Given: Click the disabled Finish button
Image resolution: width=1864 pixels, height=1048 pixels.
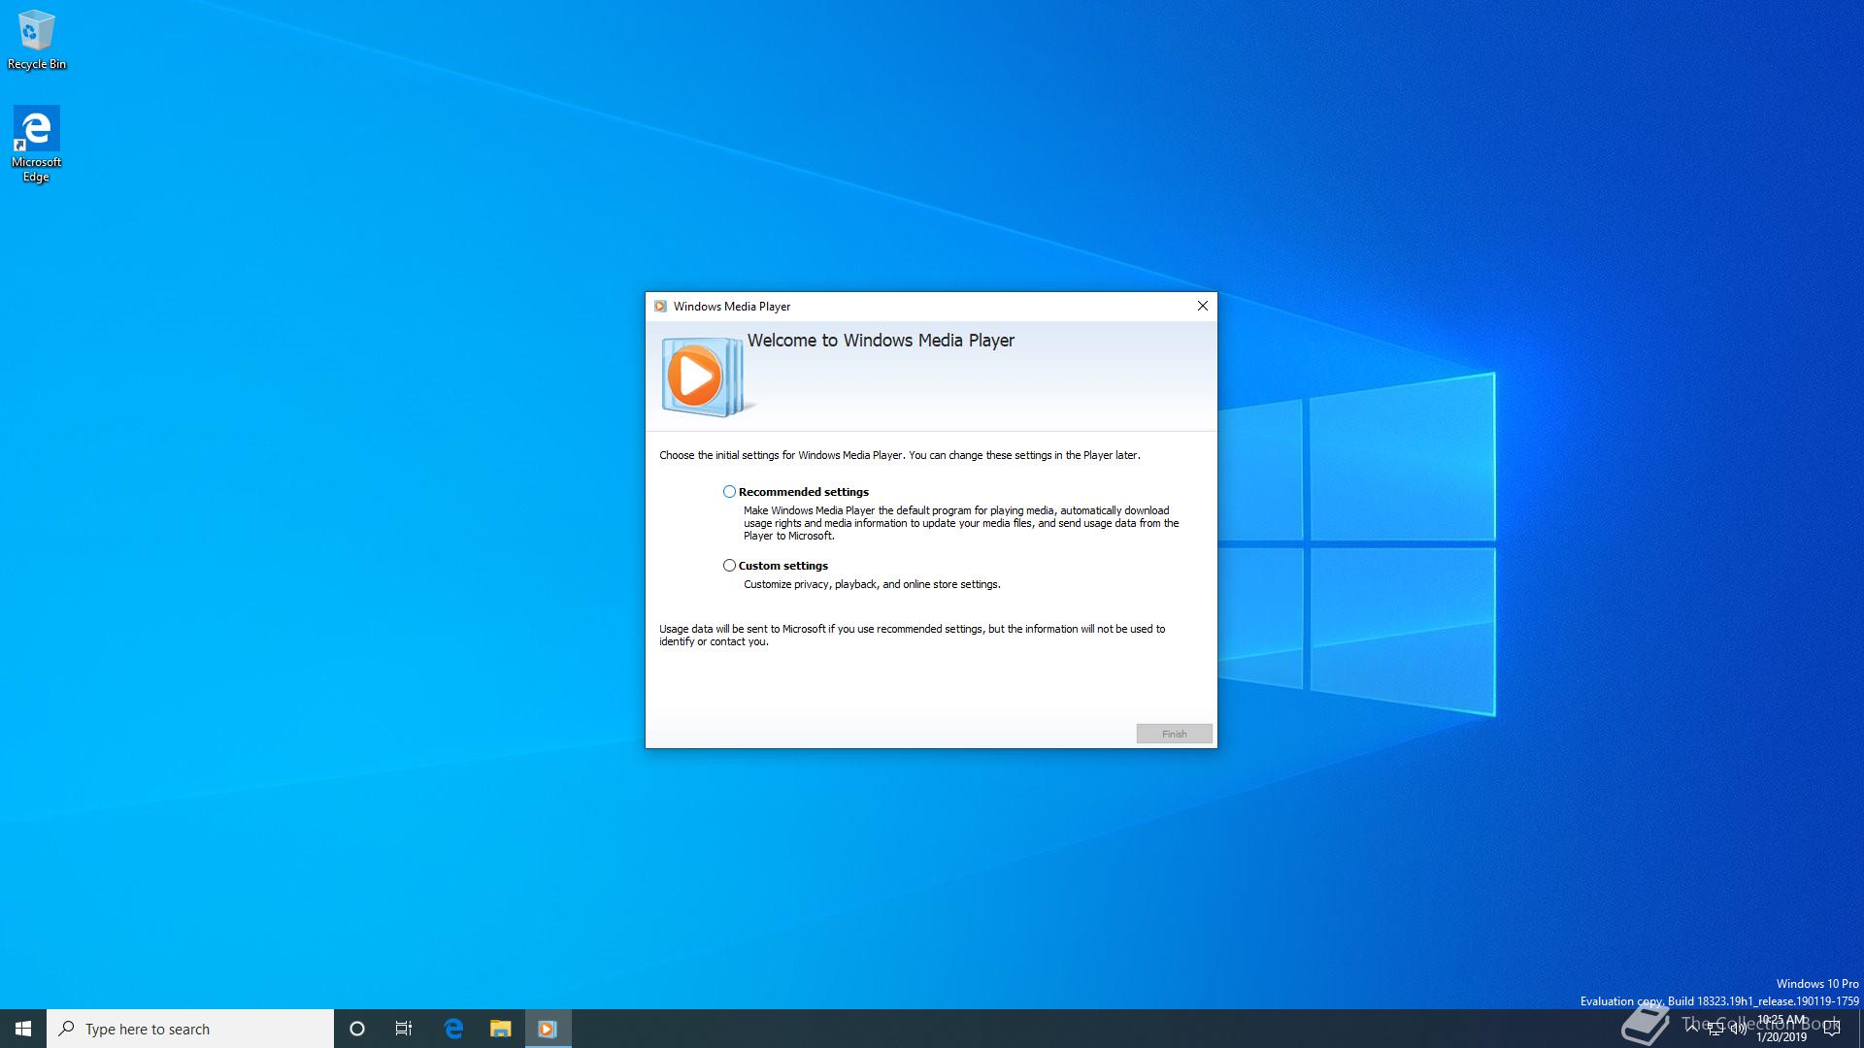Looking at the screenshot, I should (1174, 734).
